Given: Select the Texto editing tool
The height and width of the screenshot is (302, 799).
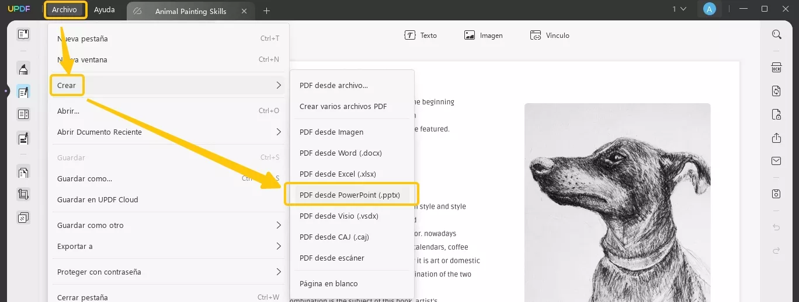Looking at the screenshot, I should 421,36.
